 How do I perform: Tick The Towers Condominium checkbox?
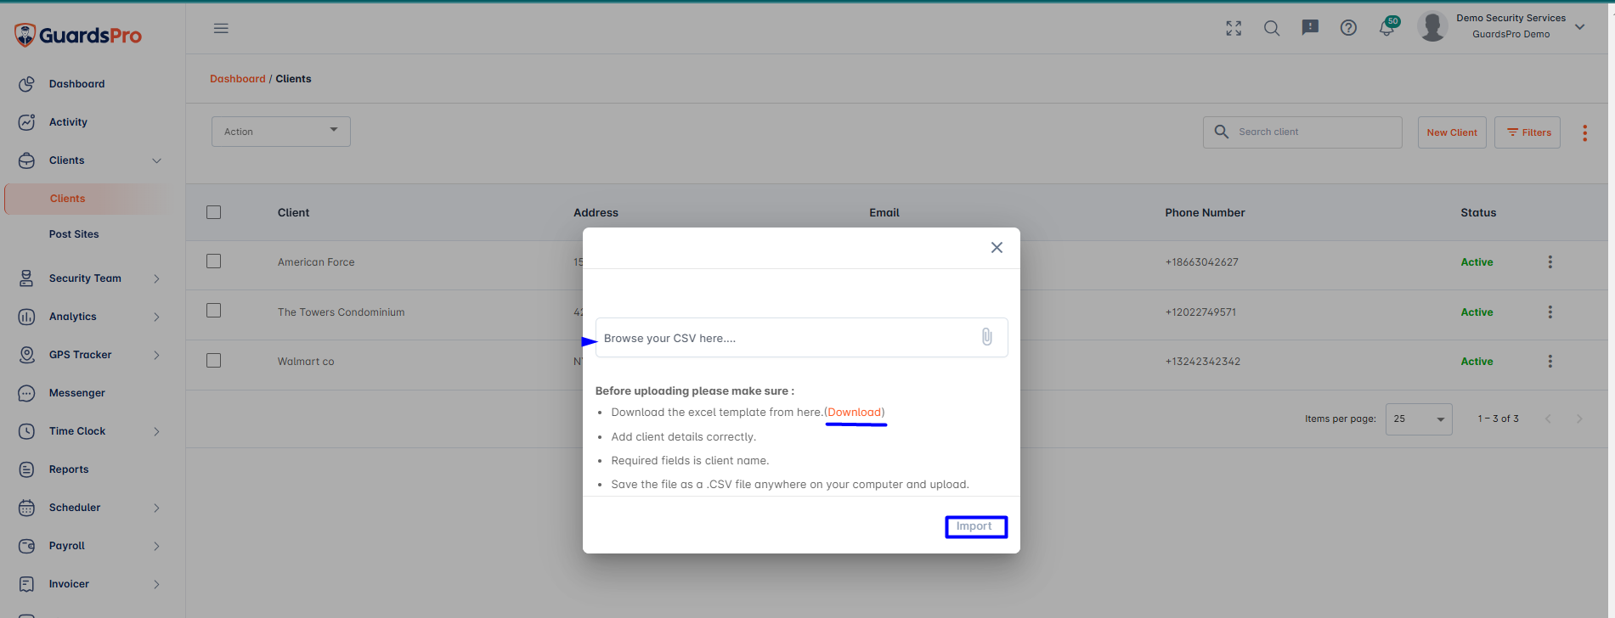pyautogui.click(x=213, y=311)
